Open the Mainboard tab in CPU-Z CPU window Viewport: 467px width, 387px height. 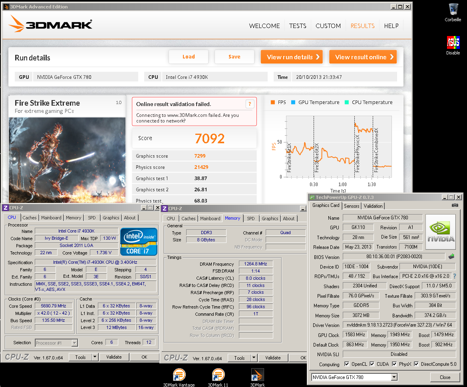(51, 218)
